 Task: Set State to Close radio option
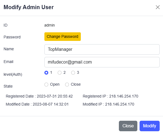click(x=67, y=85)
